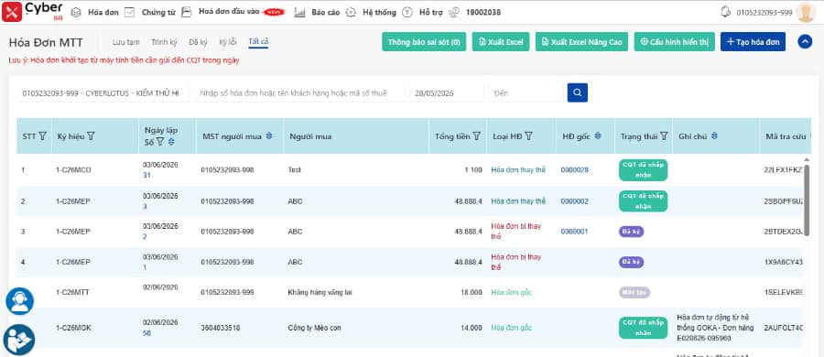Open the company selector 0105232093-999 CYBERLOTUS
The width and height of the screenshot is (824, 357).
(103, 93)
